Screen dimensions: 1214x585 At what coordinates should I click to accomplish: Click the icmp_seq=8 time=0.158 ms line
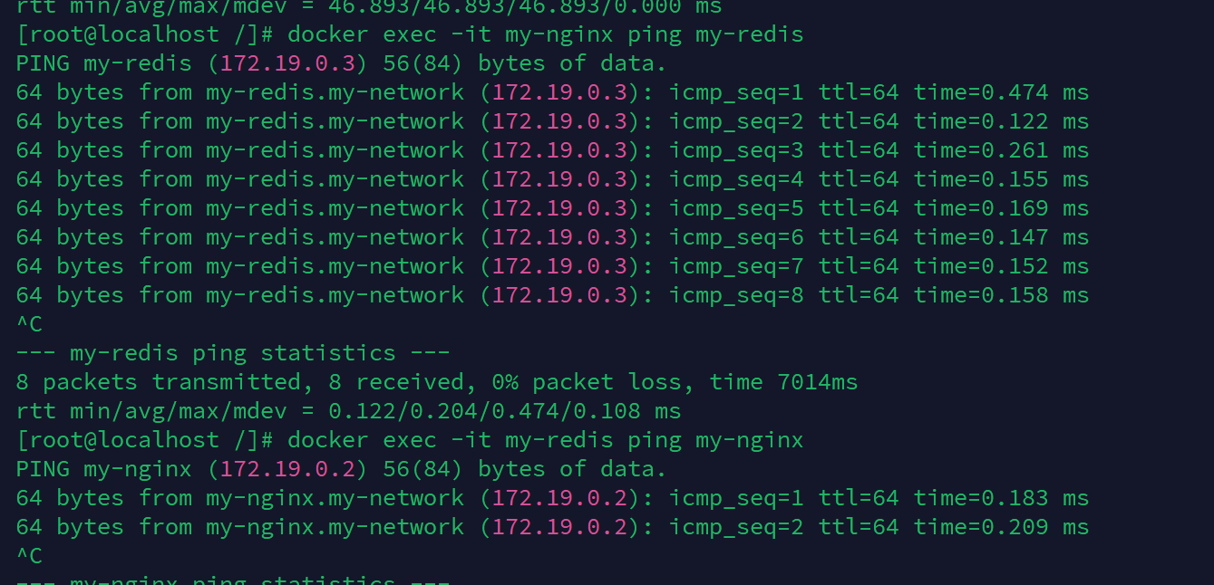coord(552,296)
